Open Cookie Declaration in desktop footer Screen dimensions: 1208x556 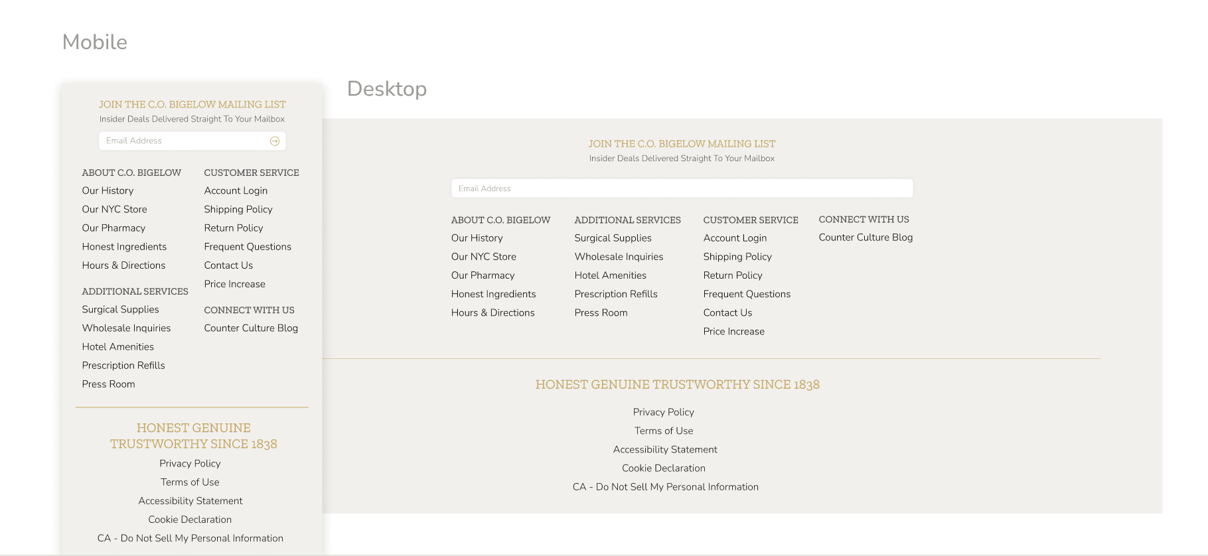663,467
